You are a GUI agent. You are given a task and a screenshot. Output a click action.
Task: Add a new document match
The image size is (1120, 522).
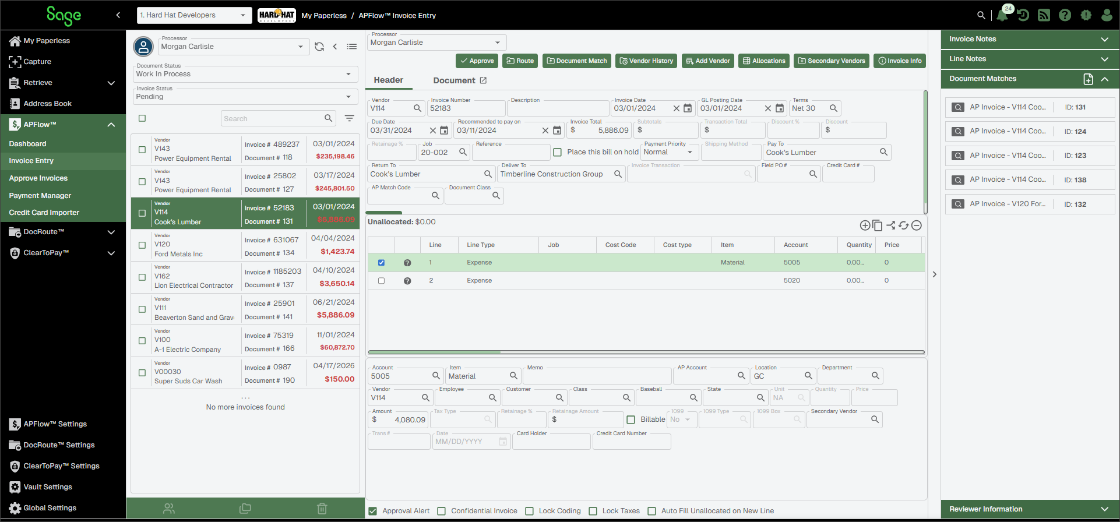(1088, 79)
